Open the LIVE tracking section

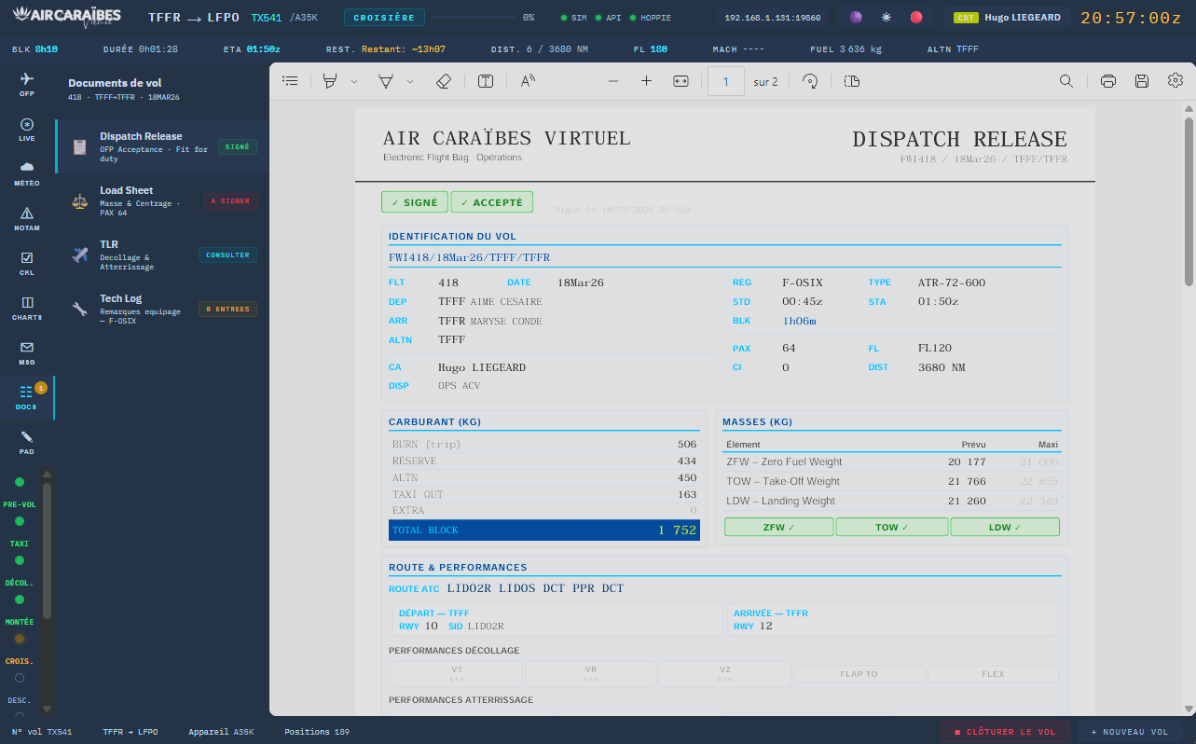click(x=27, y=130)
